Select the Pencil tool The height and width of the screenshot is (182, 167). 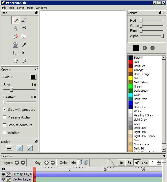[x=16, y=20]
